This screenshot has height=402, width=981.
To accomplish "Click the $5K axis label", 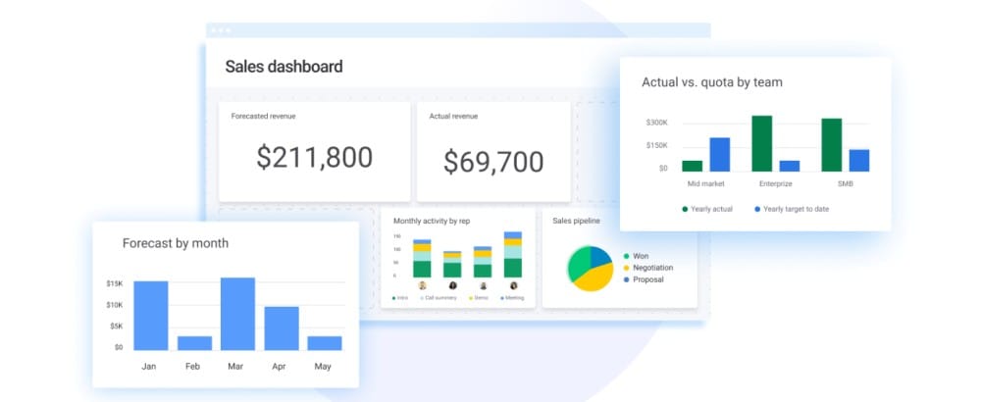I will (117, 327).
